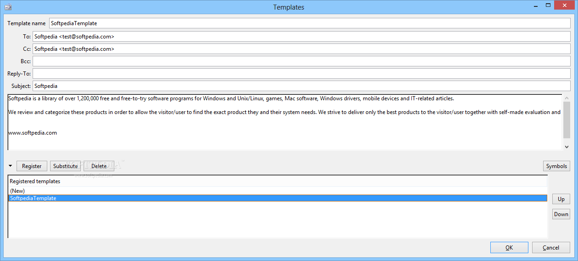Click the Register button
Viewport: 578px width, 261px height.
pos(32,166)
